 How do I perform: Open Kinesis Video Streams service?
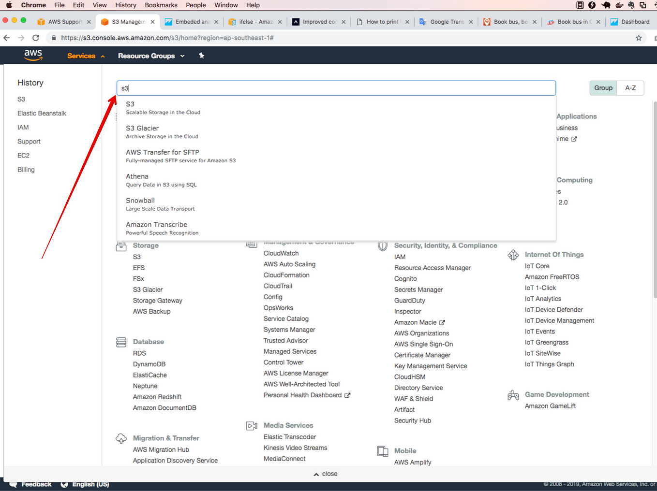coord(295,448)
